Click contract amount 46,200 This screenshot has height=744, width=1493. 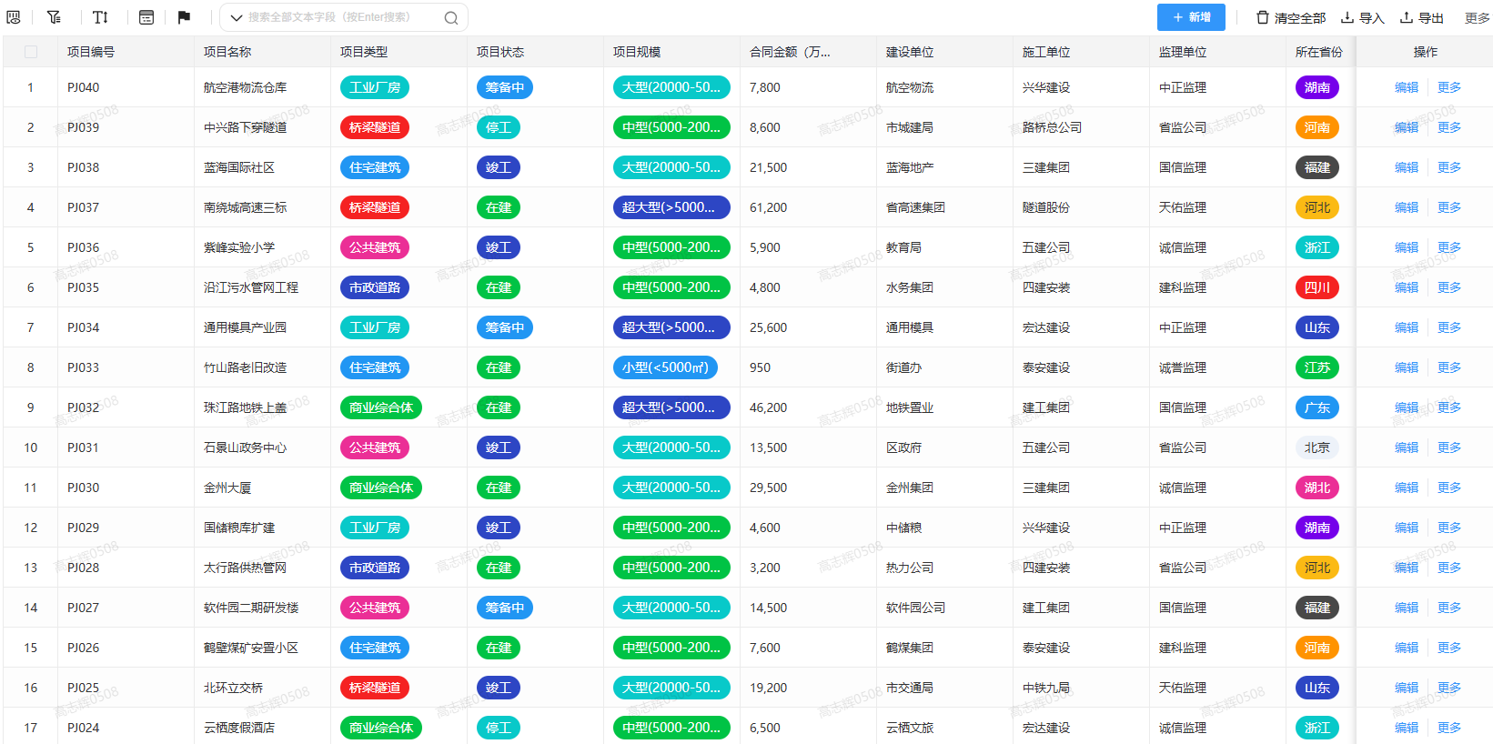click(769, 407)
